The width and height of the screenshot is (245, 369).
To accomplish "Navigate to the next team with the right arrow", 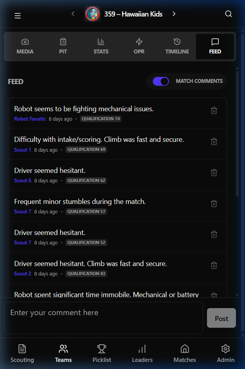I will [x=174, y=13].
